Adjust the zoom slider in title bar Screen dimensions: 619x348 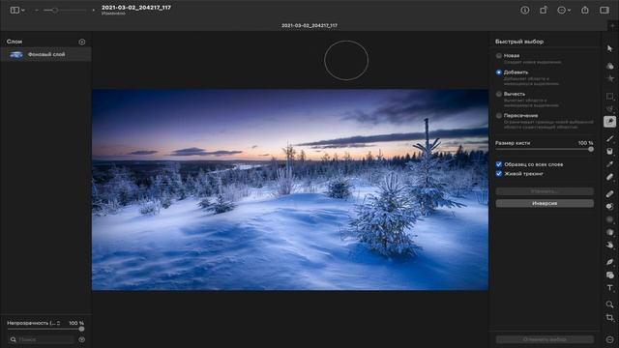(x=64, y=11)
